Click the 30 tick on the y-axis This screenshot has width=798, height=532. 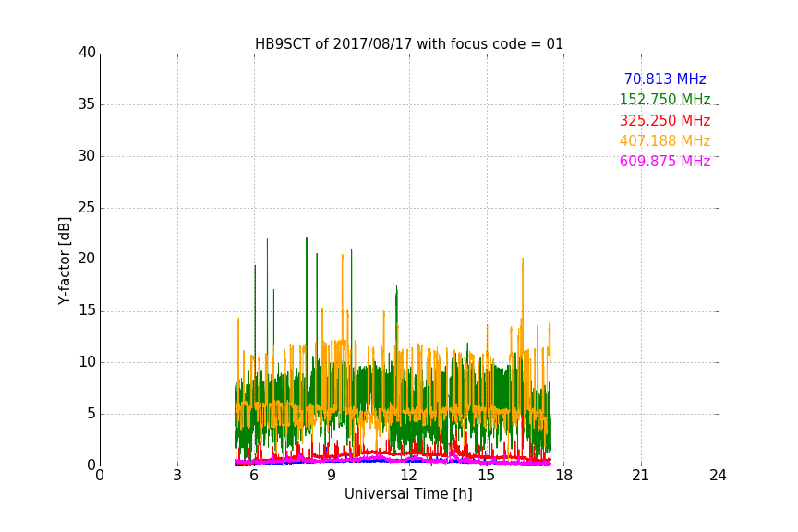pos(87,156)
